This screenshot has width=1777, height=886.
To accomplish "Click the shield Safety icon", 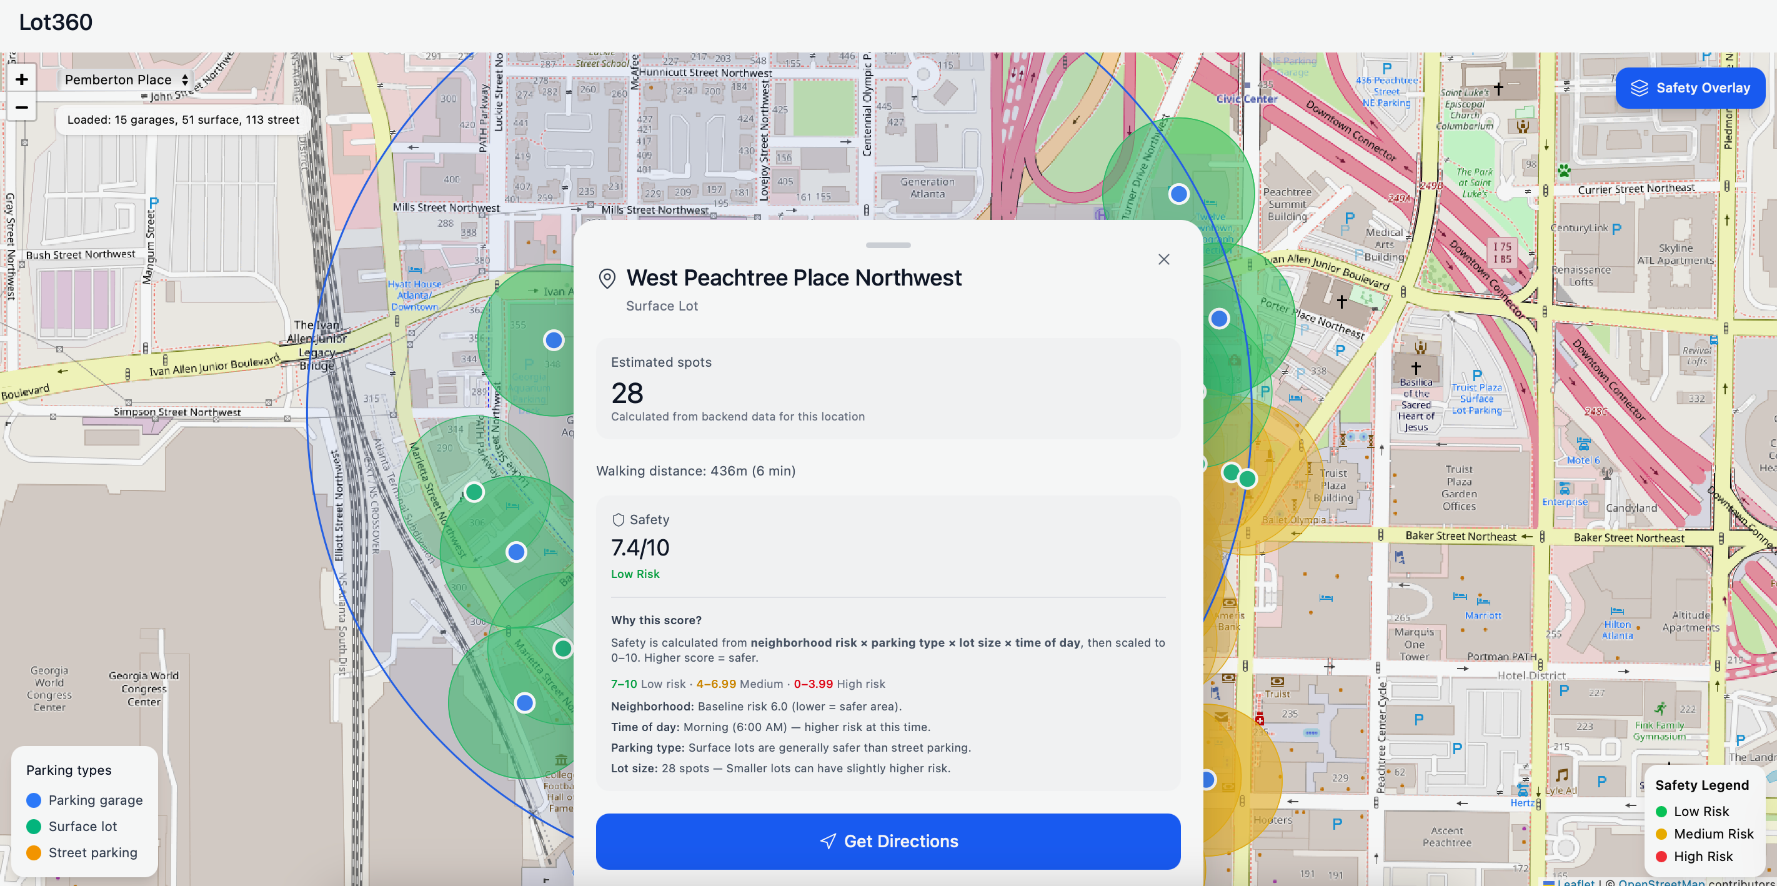I will tap(618, 520).
